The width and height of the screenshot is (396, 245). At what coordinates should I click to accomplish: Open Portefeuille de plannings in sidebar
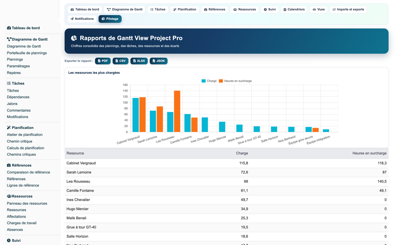tap(27, 53)
